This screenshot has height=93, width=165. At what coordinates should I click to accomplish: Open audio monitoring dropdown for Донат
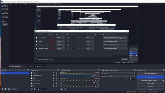pyautogui.click(x=115, y=41)
